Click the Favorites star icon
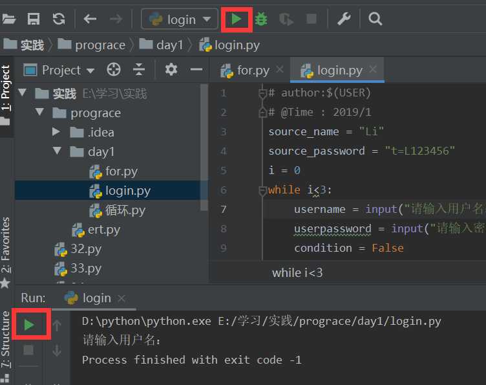Image resolution: width=486 pixels, height=385 pixels. pyautogui.click(x=5, y=283)
